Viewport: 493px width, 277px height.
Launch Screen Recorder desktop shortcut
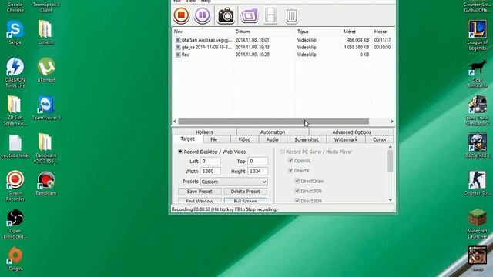(x=15, y=185)
